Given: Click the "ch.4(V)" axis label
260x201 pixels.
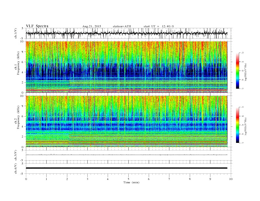Looking at the screenshot, I should [x=15, y=168].
